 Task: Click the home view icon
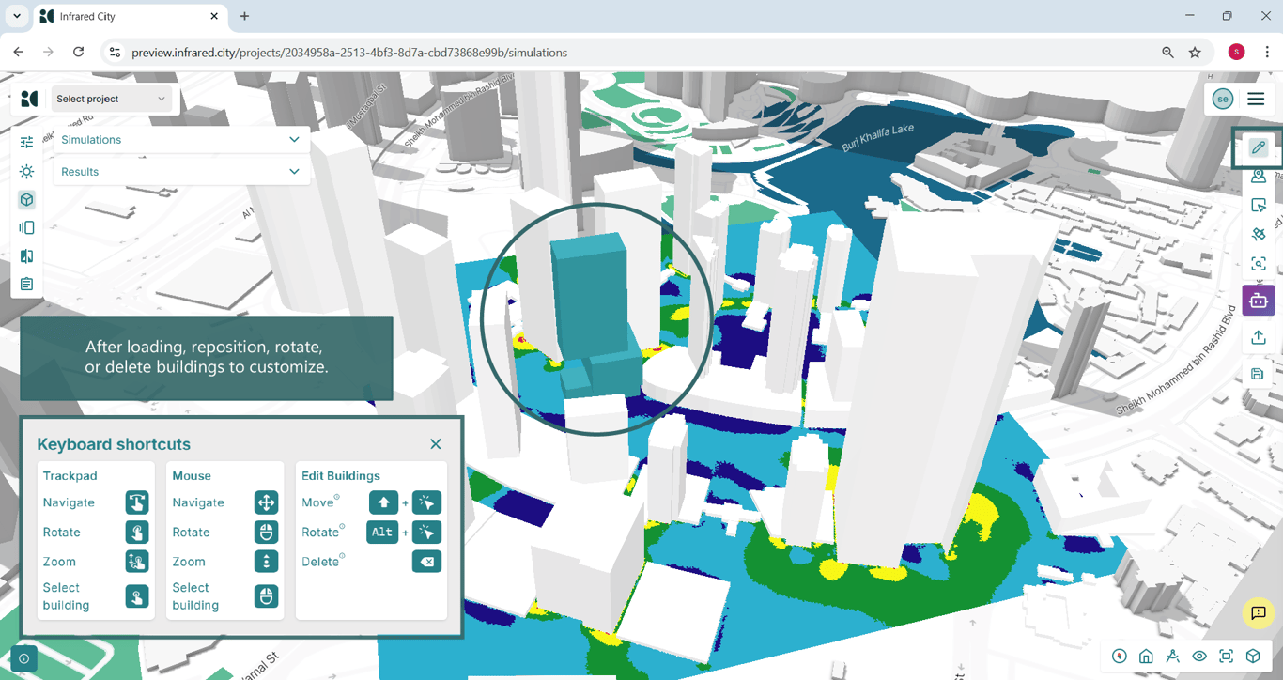click(1146, 657)
